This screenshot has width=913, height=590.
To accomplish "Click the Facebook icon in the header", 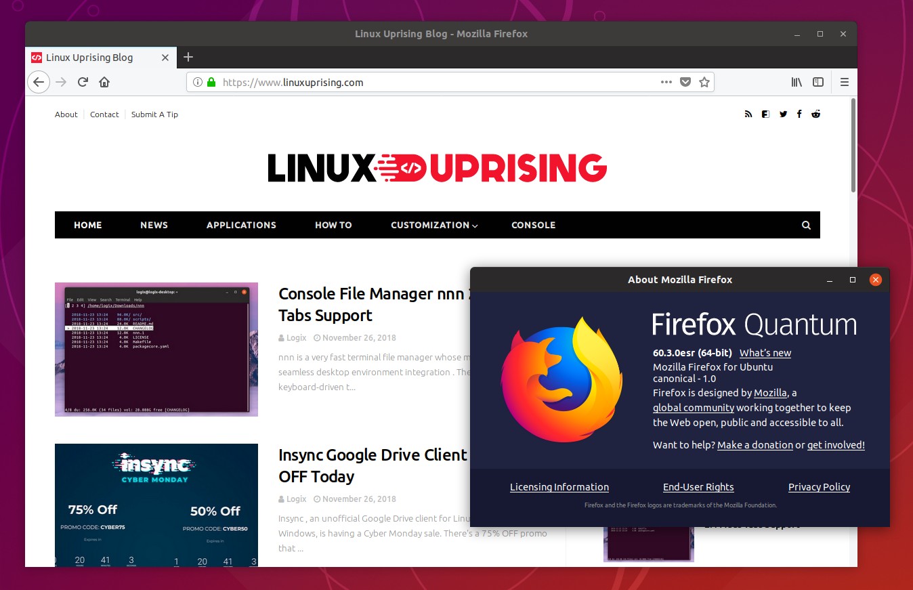I will (799, 114).
